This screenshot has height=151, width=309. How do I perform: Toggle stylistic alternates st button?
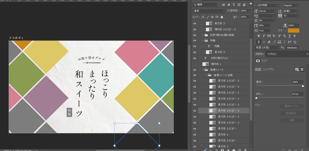(x=269, y=42)
